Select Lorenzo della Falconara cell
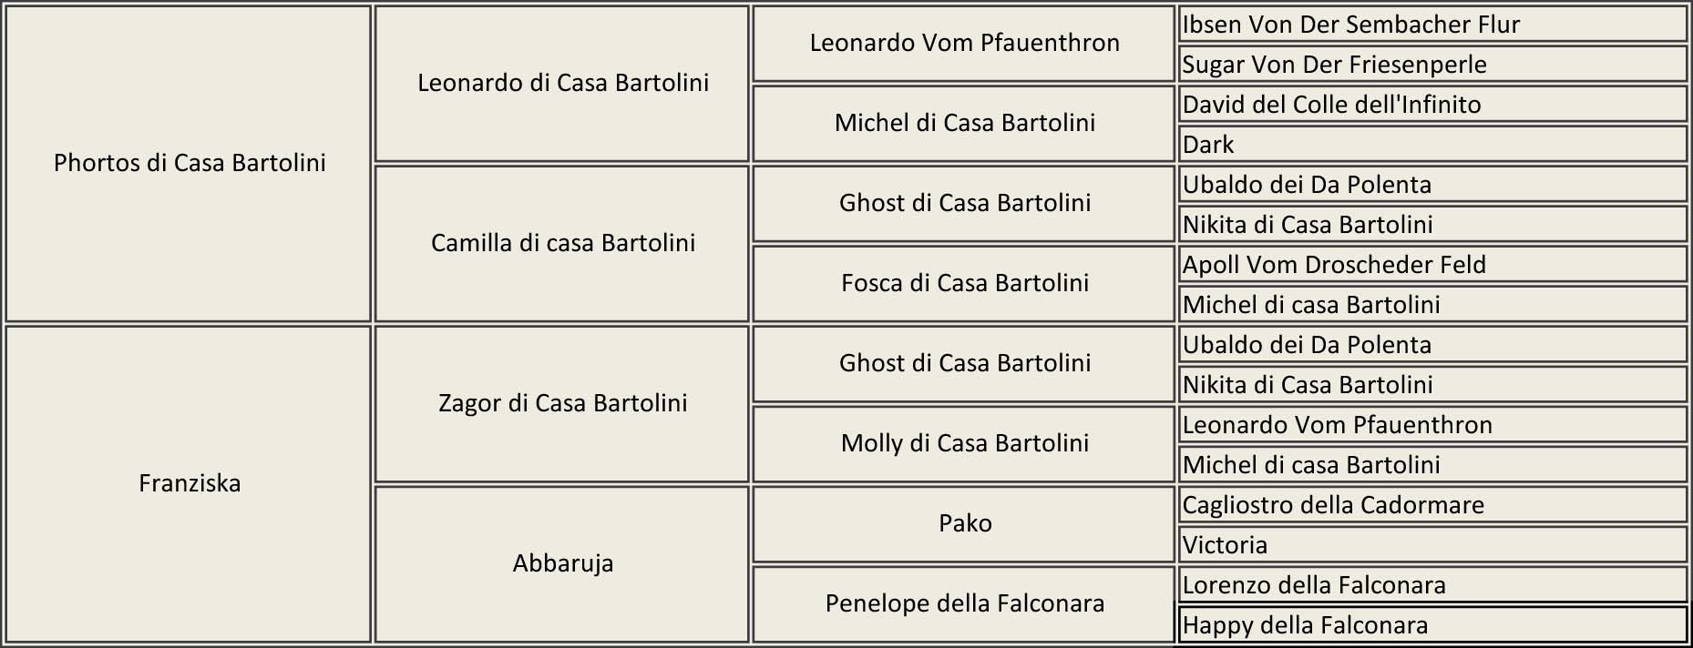Screen dimensions: 1693x648 coord(1314,585)
